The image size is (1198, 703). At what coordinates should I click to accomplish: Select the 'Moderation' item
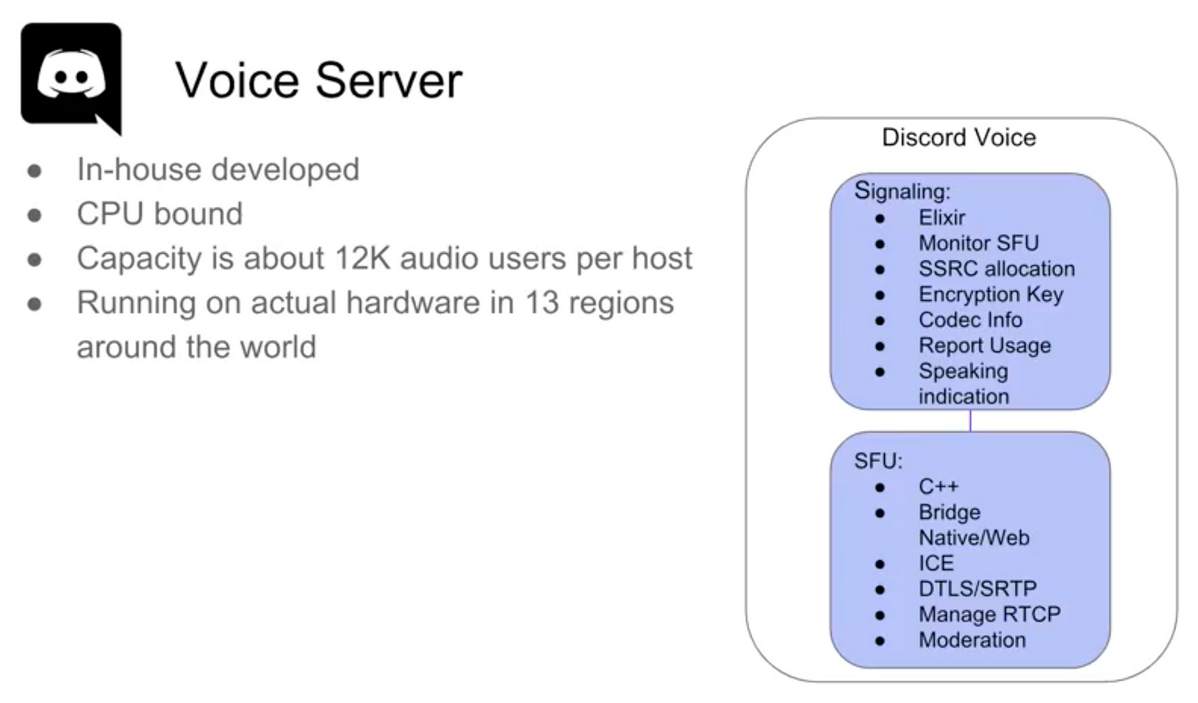972,640
